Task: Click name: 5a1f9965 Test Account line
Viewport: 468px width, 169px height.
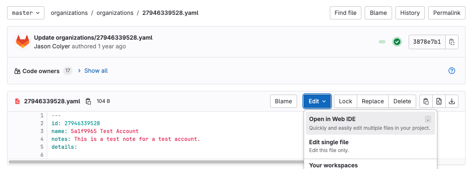Action: pyautogui.click(x=95, y=131)
